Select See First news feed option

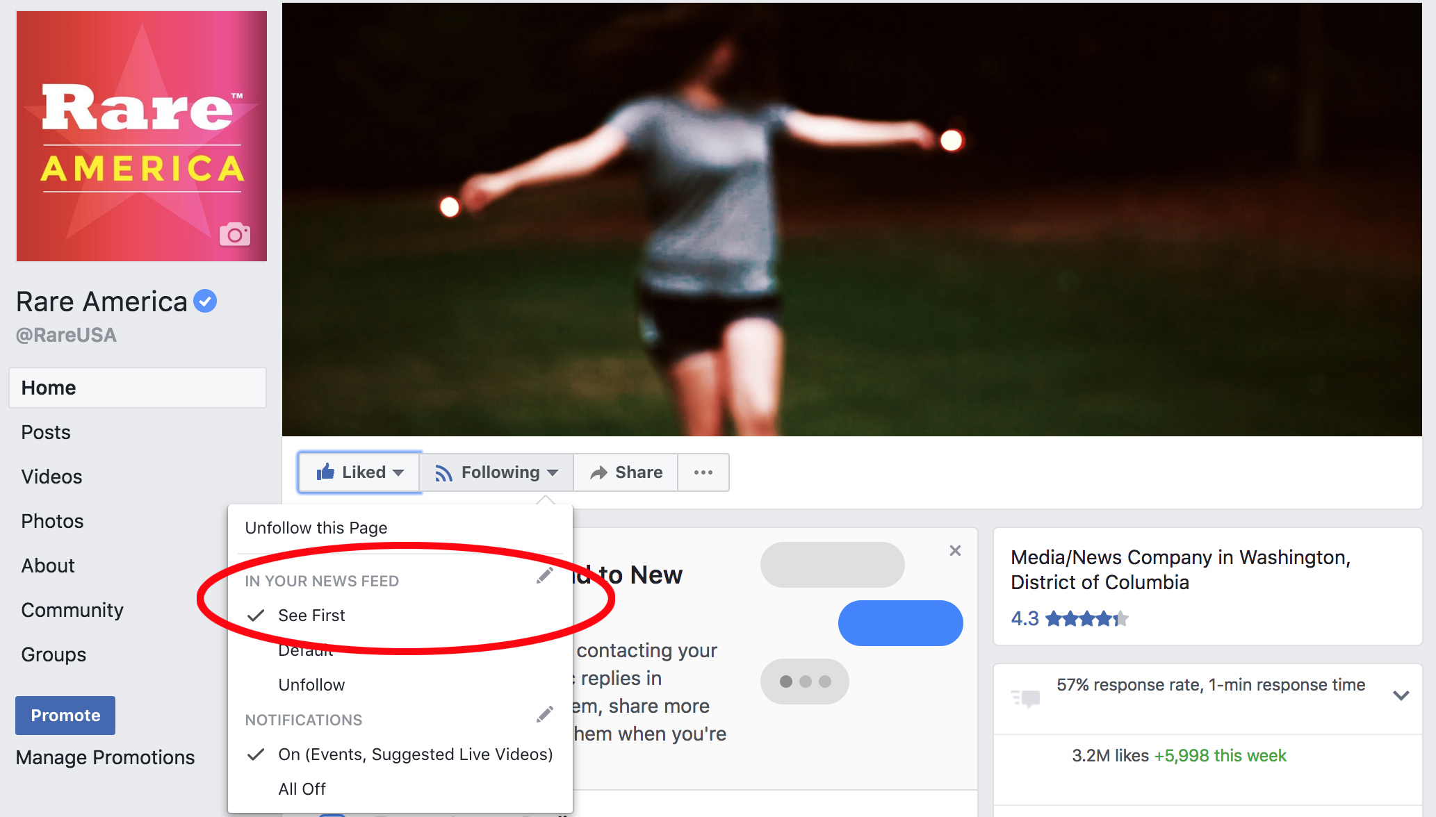click(311, 616)
